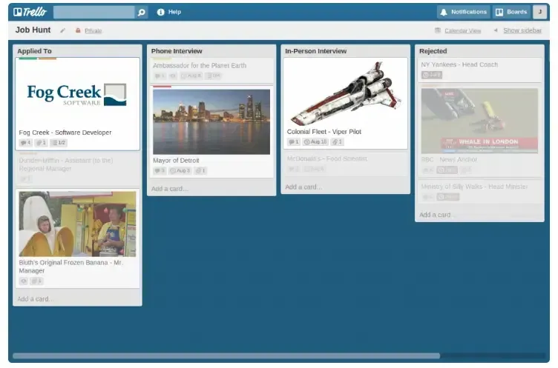The width and height of the screenshot is (558, 368).
Task: Open the Detroit skyline card cover image
Action: (211, 122)
